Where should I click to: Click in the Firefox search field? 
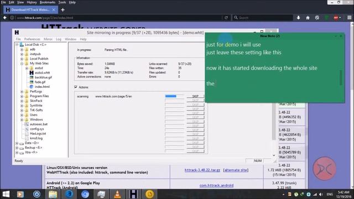pyautogui.click(x=263, y=18)
